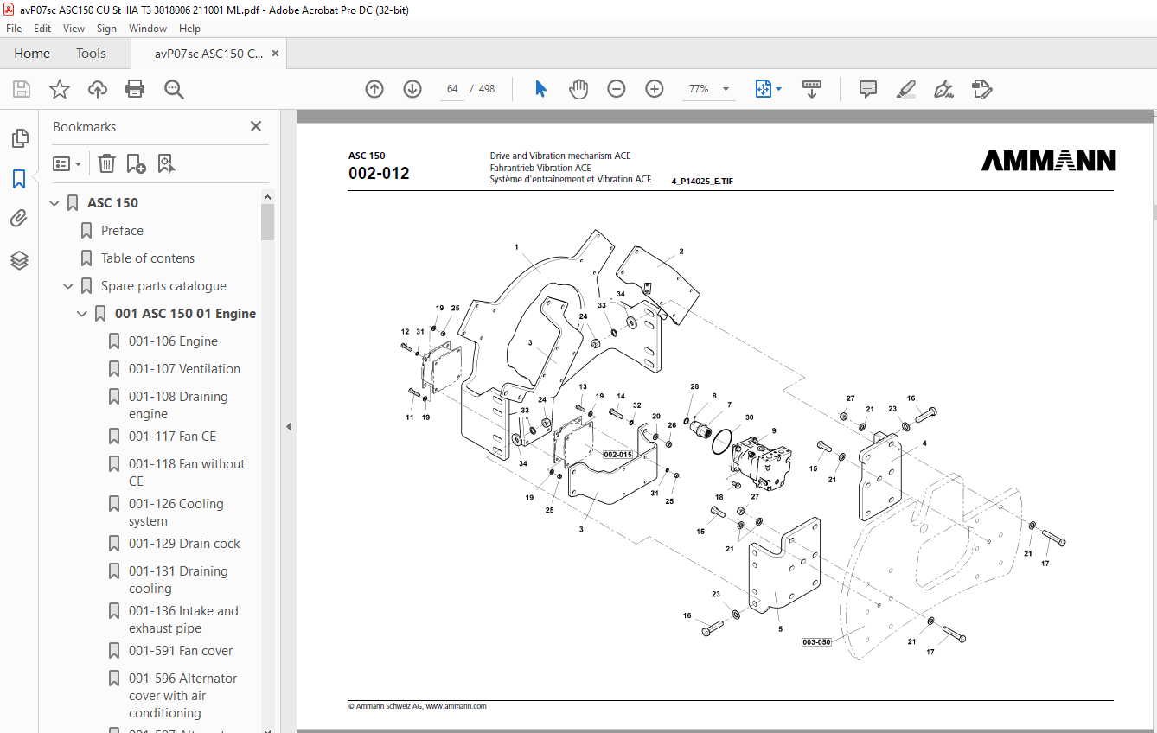This screenshot has width=1157, height=733.
Task: Open the bookmarks Options menu
Action: pos(67,163)
